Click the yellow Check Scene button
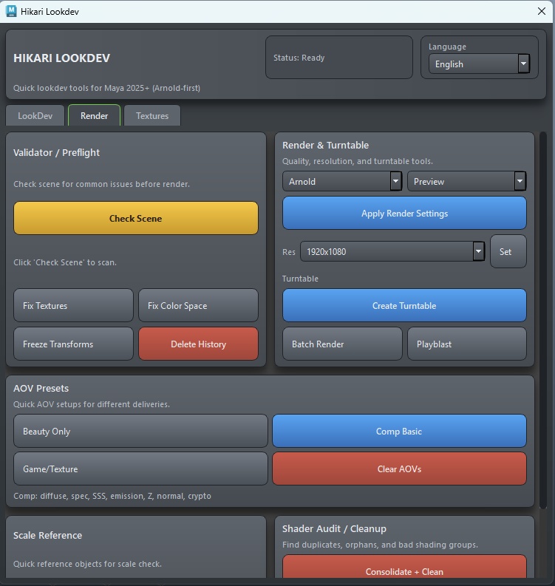 click(x=136, y=218)
